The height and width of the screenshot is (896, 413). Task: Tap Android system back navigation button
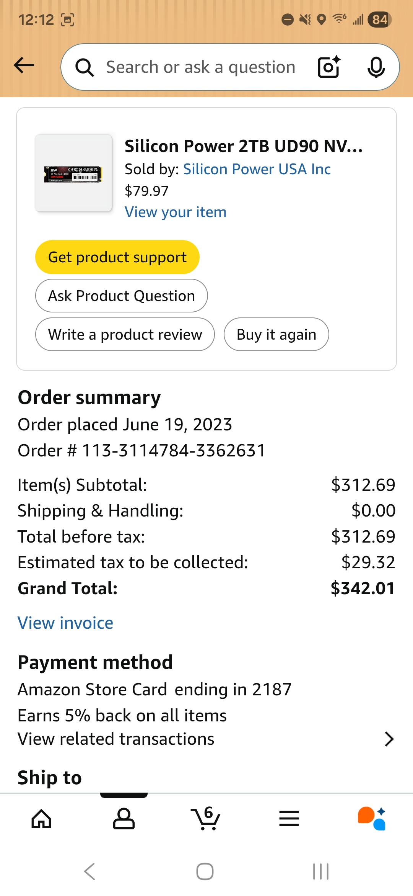90,871
